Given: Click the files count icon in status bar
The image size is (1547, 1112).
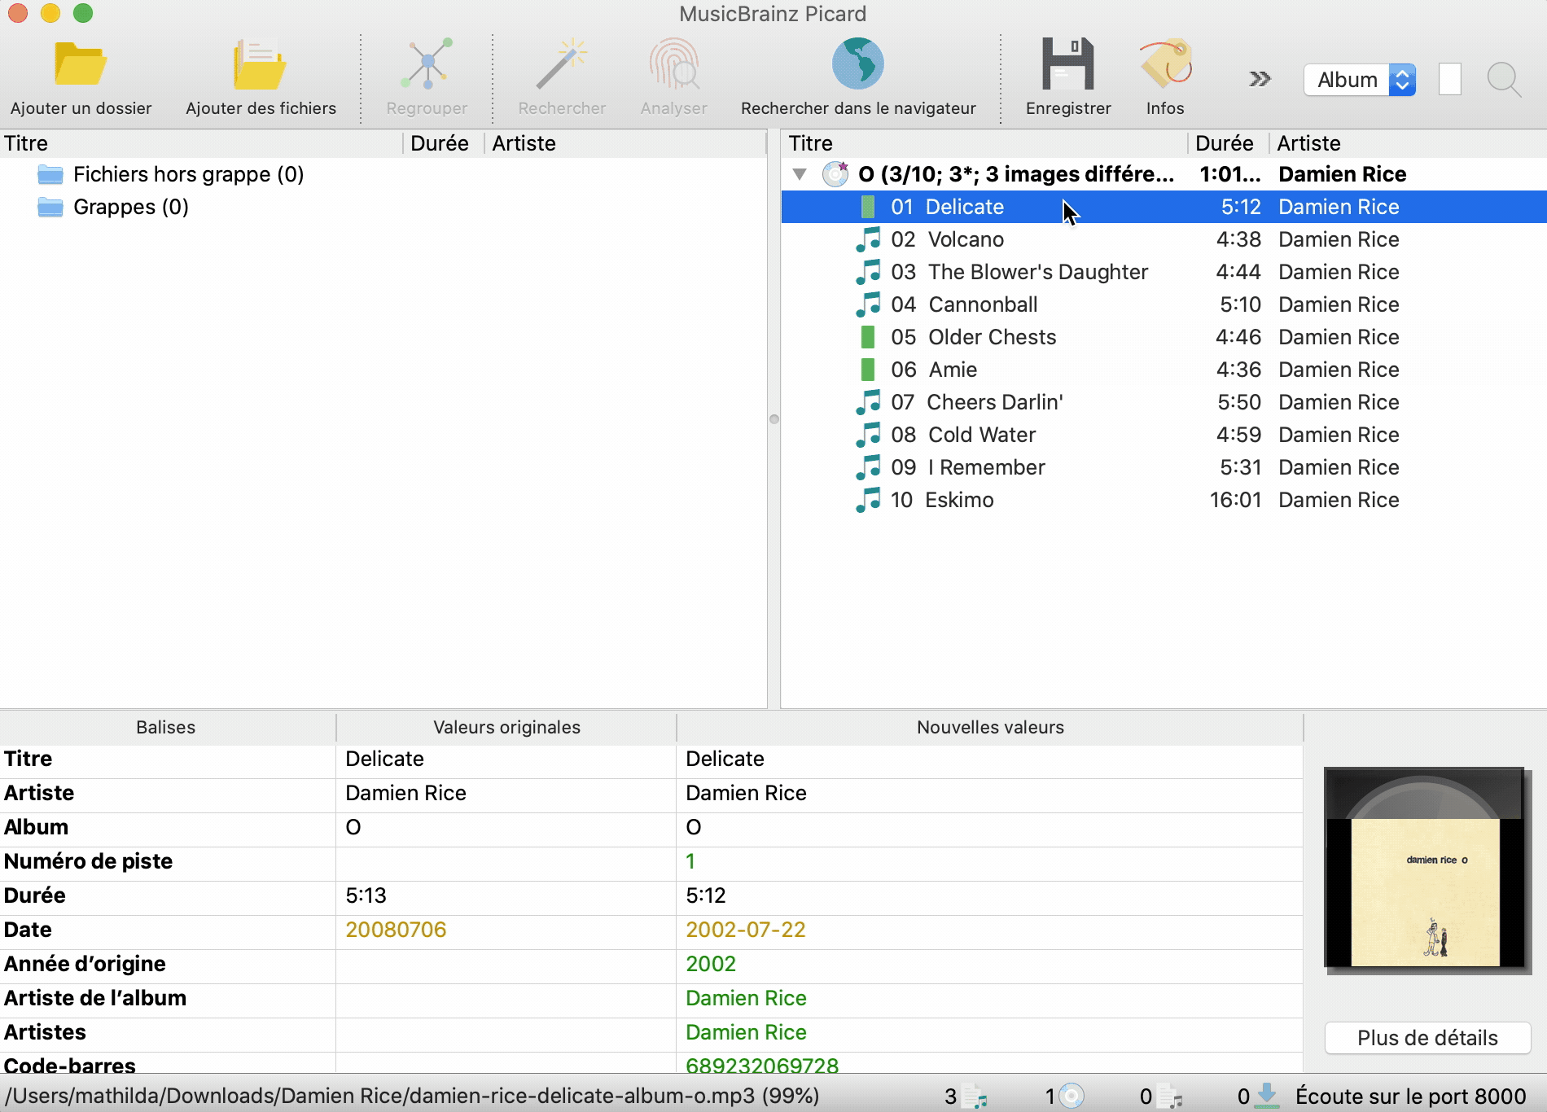Looking at the screenshot, I should [x=974, y=1097].
